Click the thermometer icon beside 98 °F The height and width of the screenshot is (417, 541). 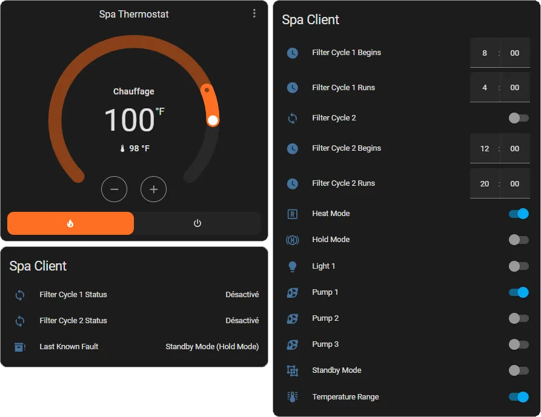[122, 148]
